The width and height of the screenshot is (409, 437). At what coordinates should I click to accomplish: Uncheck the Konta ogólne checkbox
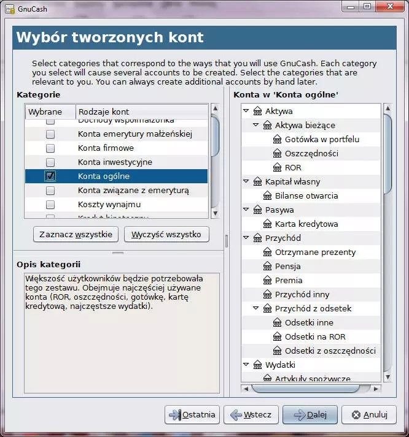click(50, 176)
